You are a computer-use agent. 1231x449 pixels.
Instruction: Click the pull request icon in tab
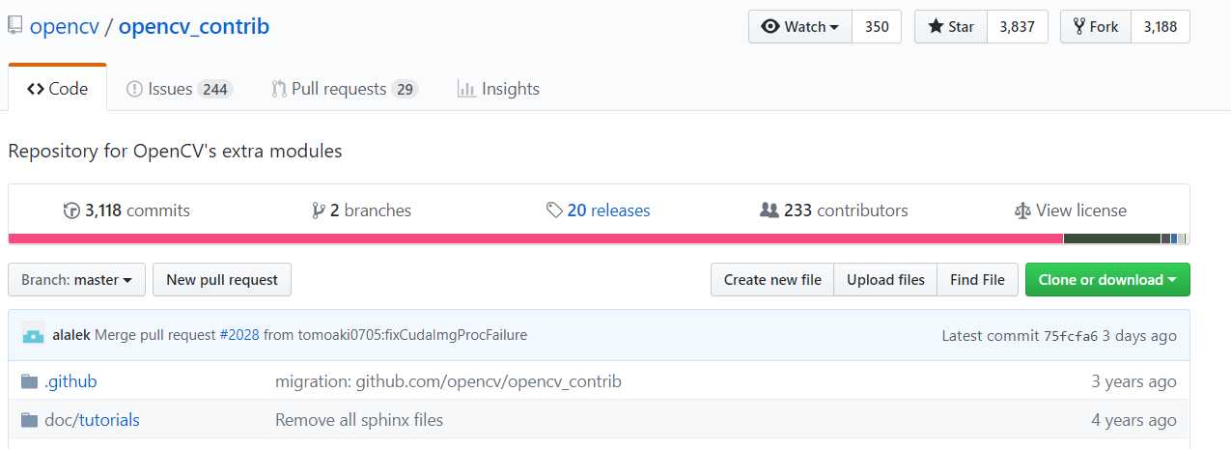(x=279, y=89)
